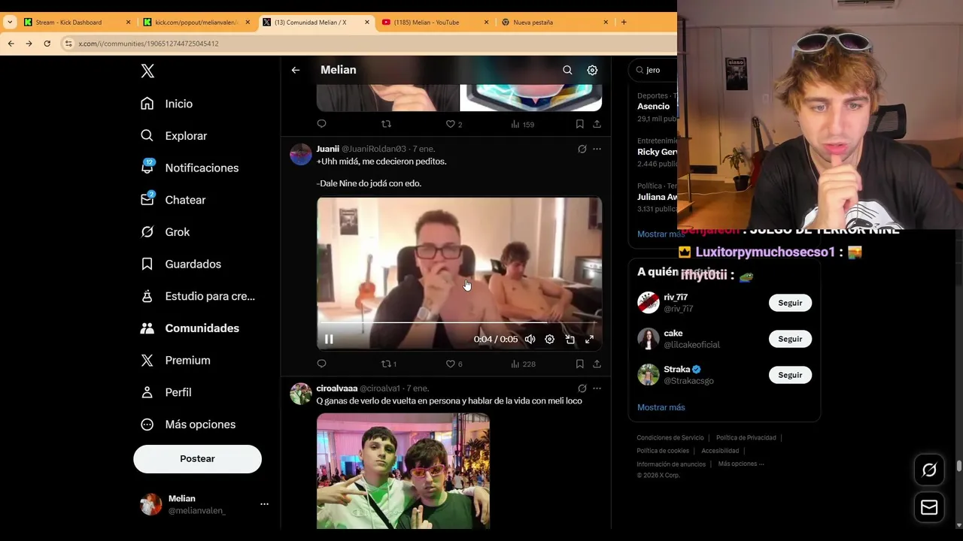
Task: Repost the post with 159 views
Action: (x=386, y=124)
